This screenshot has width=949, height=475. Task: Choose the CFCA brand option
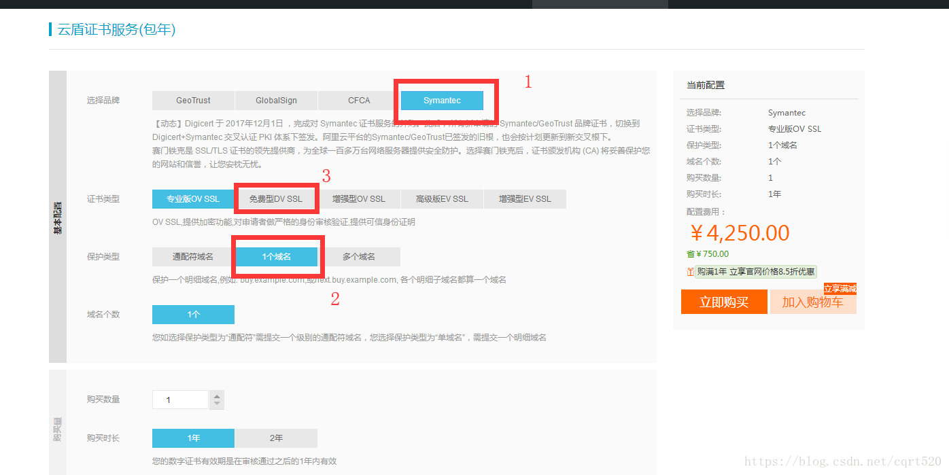(x=359, y=101)
